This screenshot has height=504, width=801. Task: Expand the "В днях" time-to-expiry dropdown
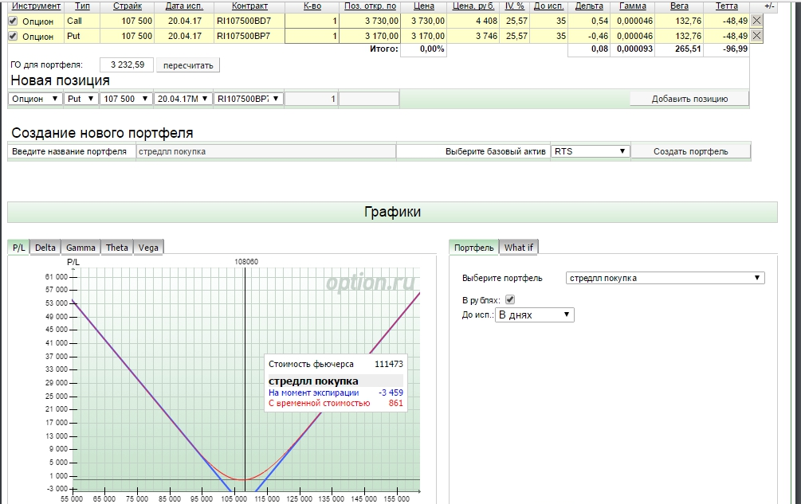[x=534, y=315]
